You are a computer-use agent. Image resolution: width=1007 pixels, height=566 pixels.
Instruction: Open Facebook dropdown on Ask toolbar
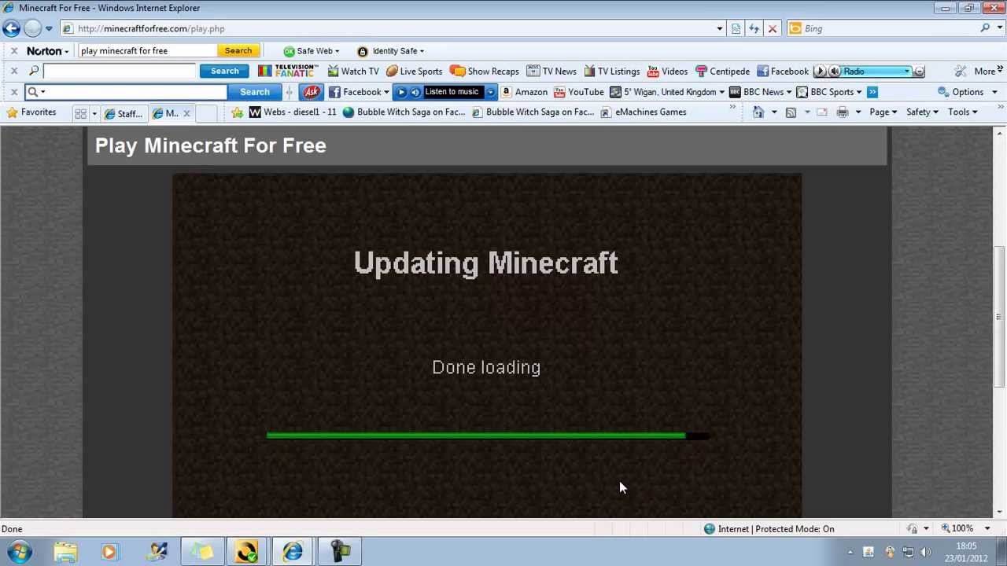click(x=359, y=92)
